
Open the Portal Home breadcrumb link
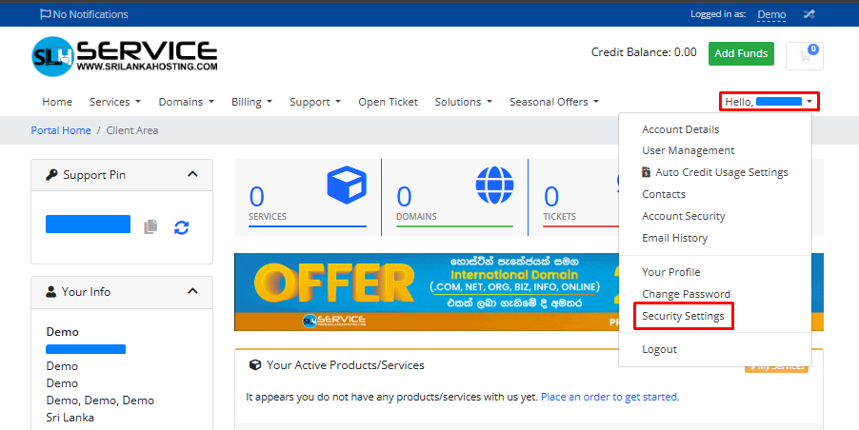(x=61, y=130)
